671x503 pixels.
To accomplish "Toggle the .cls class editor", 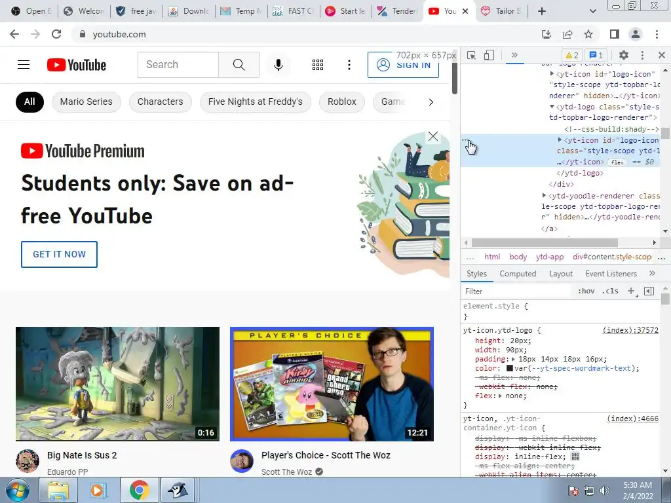I will tap(610, 291).
